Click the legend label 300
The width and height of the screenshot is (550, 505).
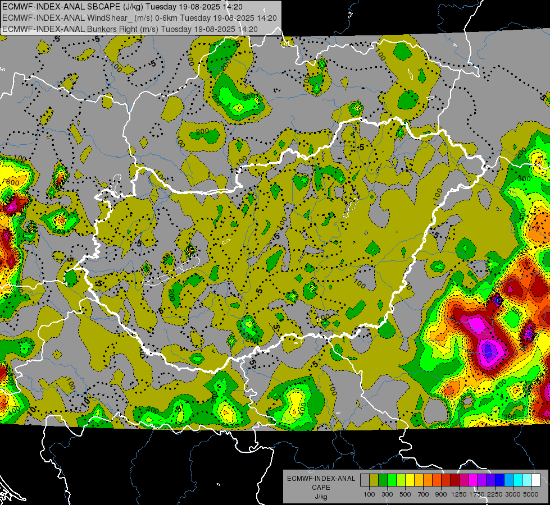pos(387,494)
